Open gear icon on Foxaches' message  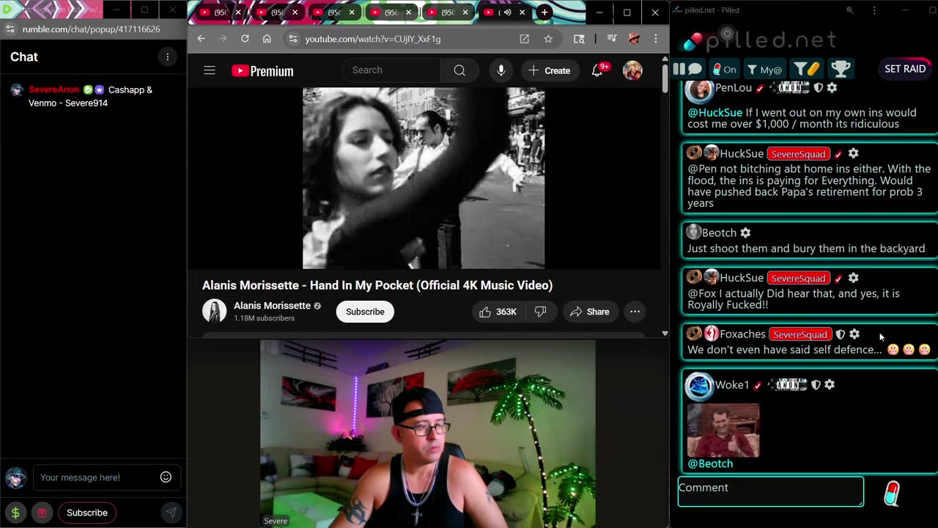854,334
